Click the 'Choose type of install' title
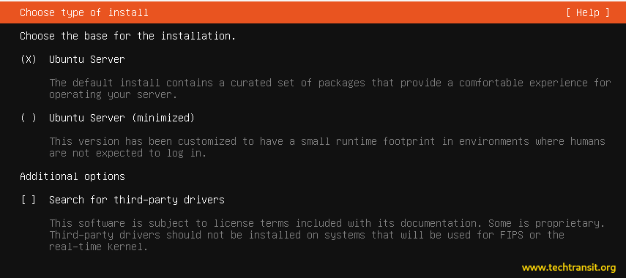The image size is (626, 278). click(x=84, y=12)
